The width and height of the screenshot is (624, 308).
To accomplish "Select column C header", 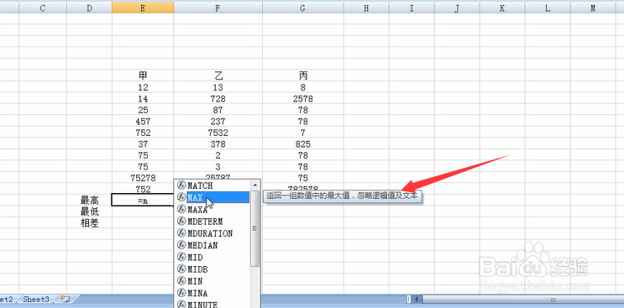I will (43, 8).
